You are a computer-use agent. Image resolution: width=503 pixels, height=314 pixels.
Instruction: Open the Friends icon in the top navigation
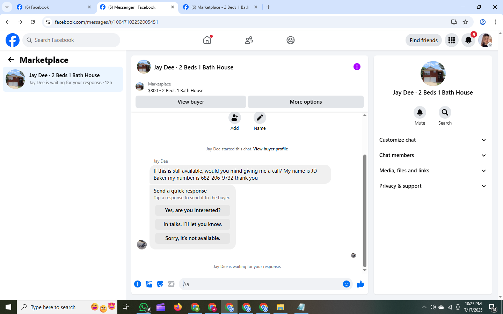(249, 40)
